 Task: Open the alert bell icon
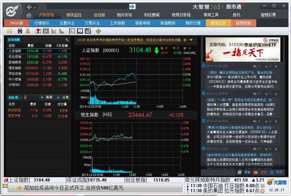(x=28, y=31)
